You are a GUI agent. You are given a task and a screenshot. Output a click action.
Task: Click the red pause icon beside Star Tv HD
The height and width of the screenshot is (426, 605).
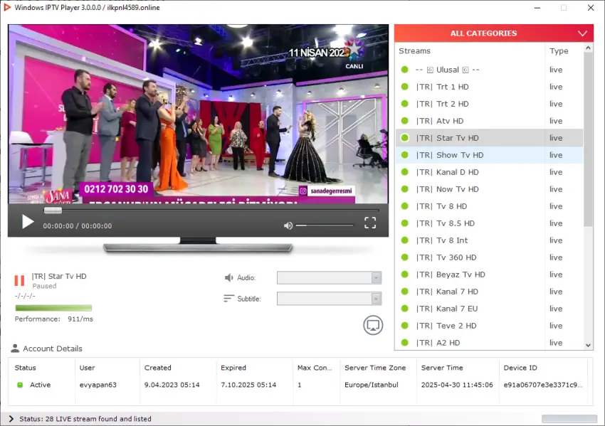pyautogui.click(x=19, y=280)
